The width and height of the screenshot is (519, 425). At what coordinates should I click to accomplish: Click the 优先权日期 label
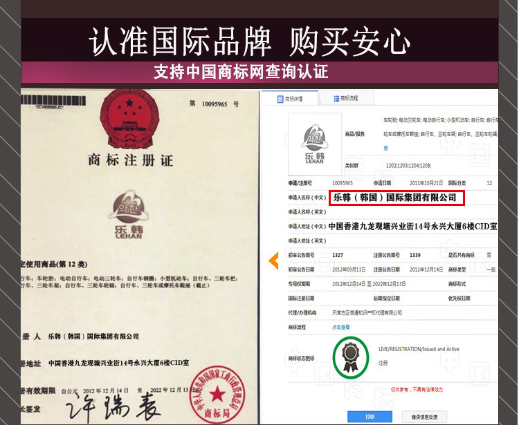[459, 299]
